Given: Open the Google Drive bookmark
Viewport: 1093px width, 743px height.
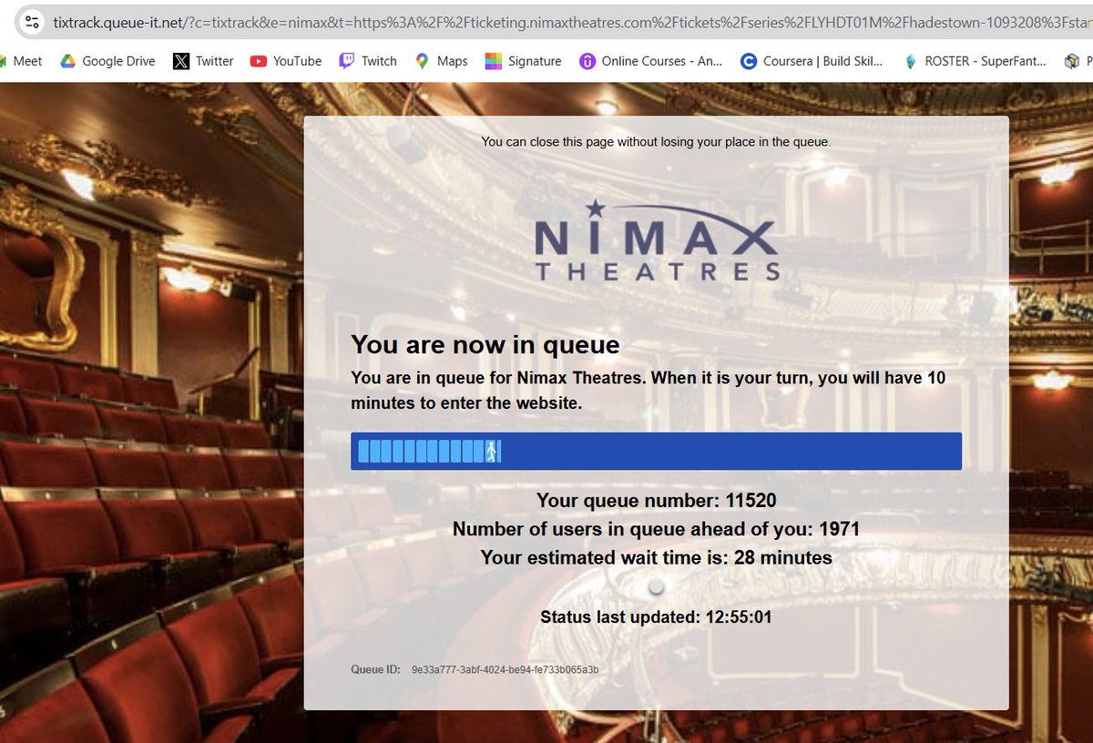Looking at the screenshot, I should click(107, 61).
